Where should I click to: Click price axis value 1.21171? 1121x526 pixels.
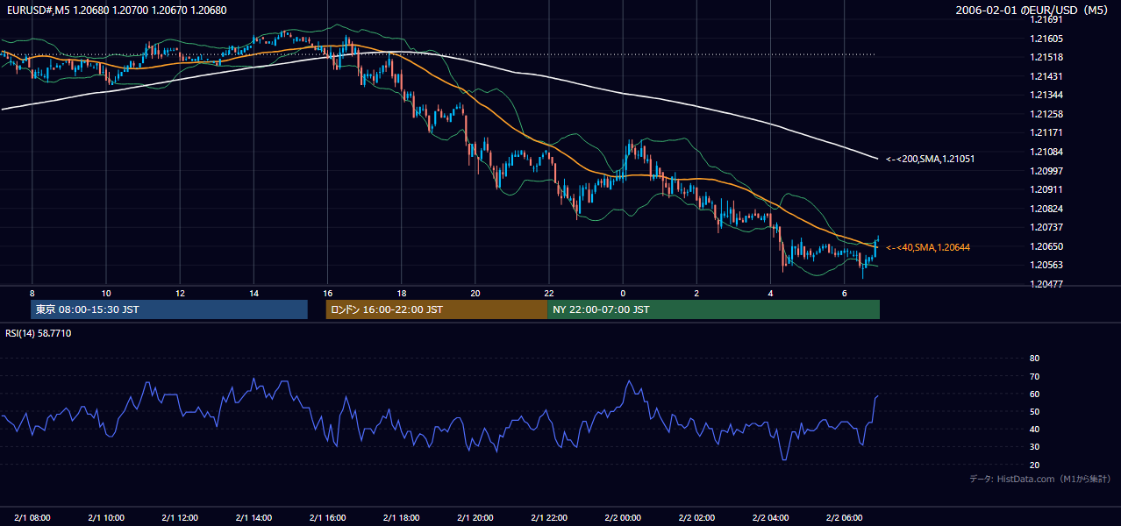coord(1046,132)
